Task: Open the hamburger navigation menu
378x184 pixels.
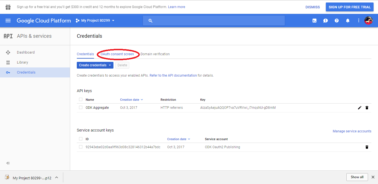Action: pyautogui.click(x=8, y=21)
